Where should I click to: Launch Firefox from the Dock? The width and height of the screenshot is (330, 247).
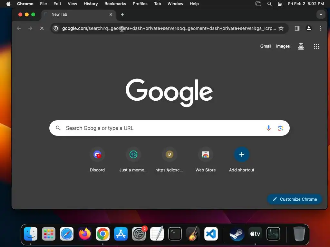pyautogui.click(x=85, y=234)
